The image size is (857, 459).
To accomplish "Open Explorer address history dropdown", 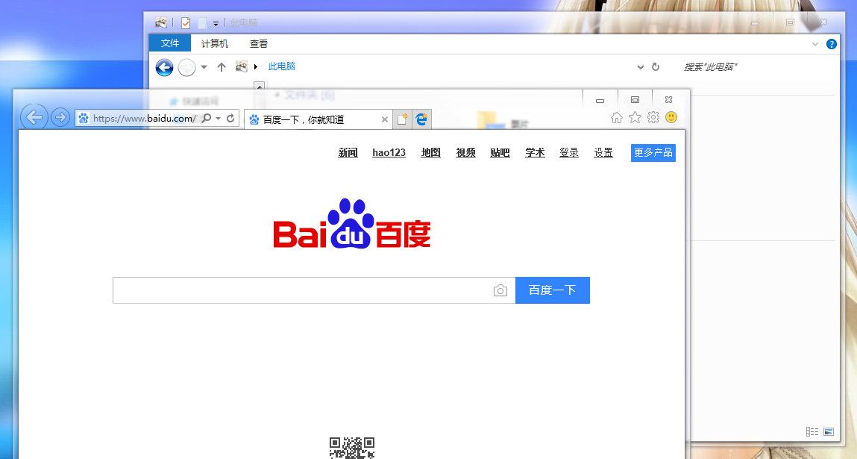I will click(641, 66).
